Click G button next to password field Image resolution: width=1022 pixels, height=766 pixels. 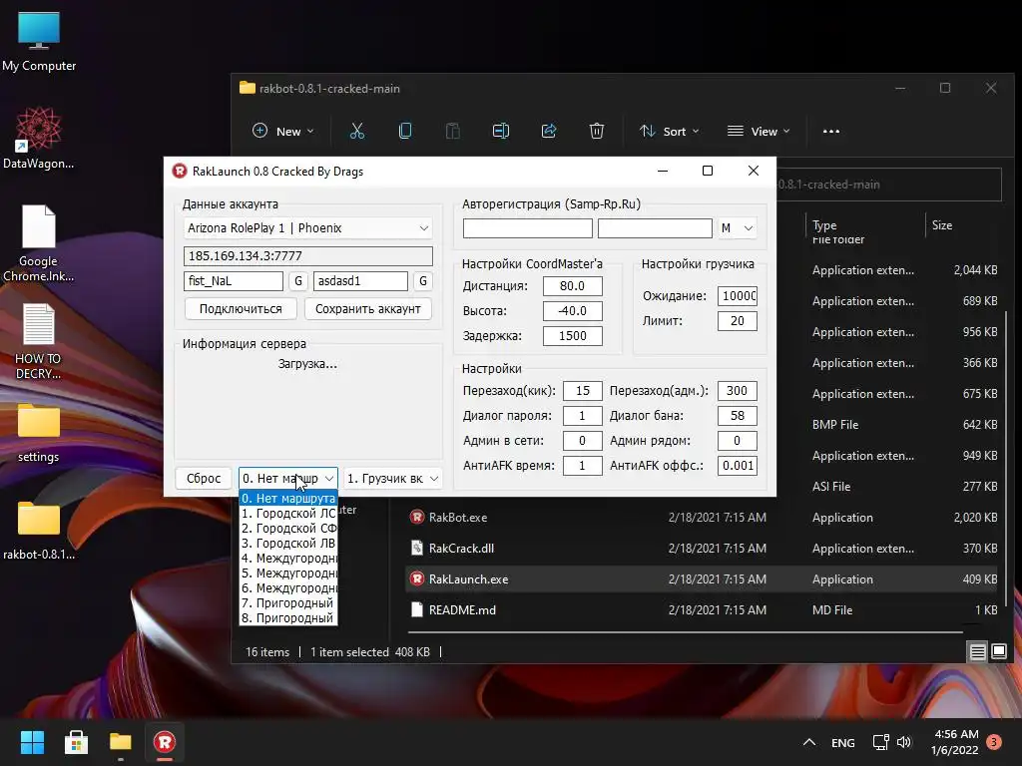[423, 280]
